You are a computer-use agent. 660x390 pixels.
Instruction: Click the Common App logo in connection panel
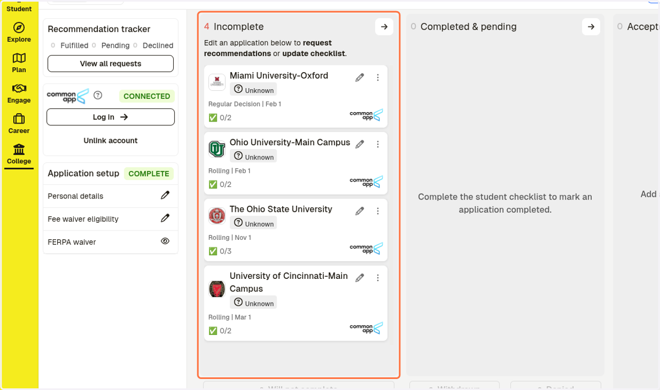pyautogui.click(x=68, y=96)
